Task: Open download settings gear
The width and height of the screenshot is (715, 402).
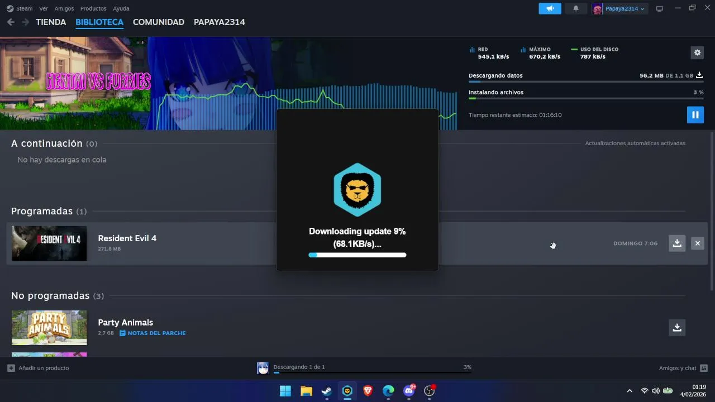Action: point(697,52)
